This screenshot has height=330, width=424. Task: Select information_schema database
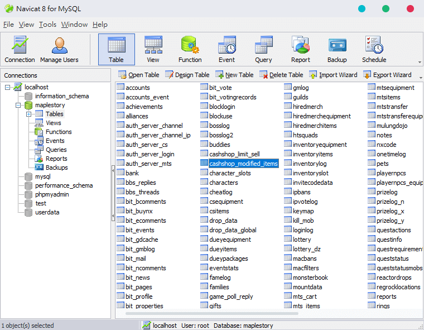coord(62,96)
